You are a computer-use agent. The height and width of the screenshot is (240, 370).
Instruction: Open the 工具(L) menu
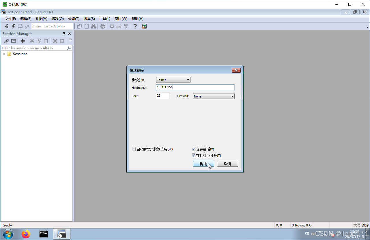click(105, 19)
